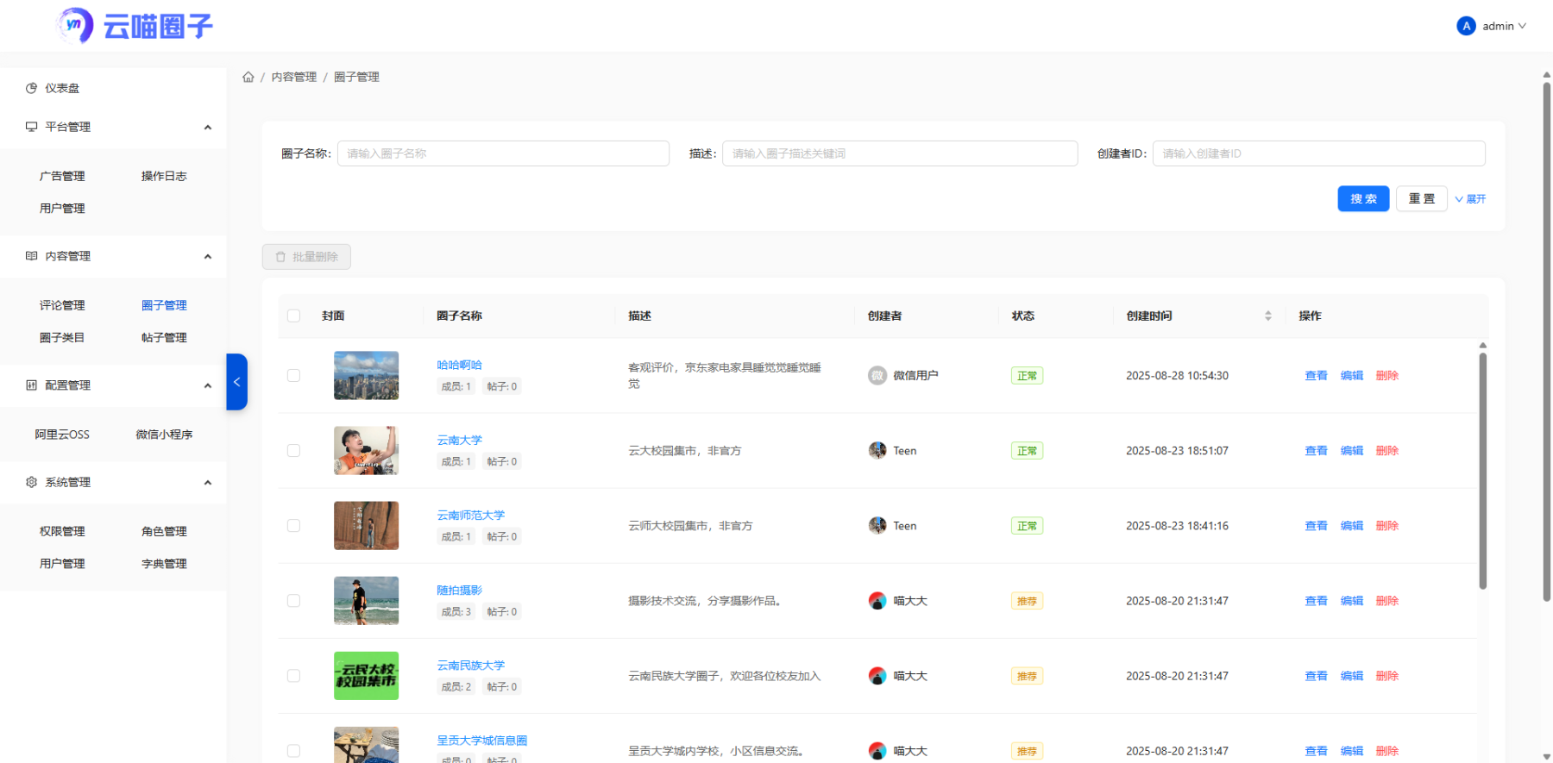The height and width of the screenshot is (763, 1553).
Task: Delete the 云南师范大学 circle
Action: coord(1386,526)
